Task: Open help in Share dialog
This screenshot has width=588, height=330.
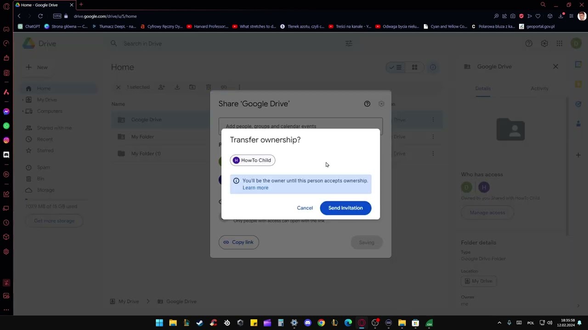Action: (367, 104)
